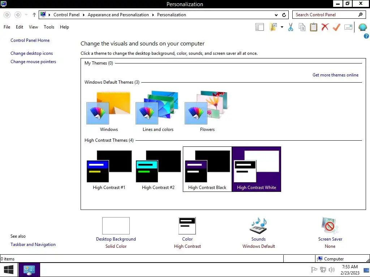Expand the chevron before Control Panel breadcrumb
Screen dimensions: 370x277
pos(49,15)
